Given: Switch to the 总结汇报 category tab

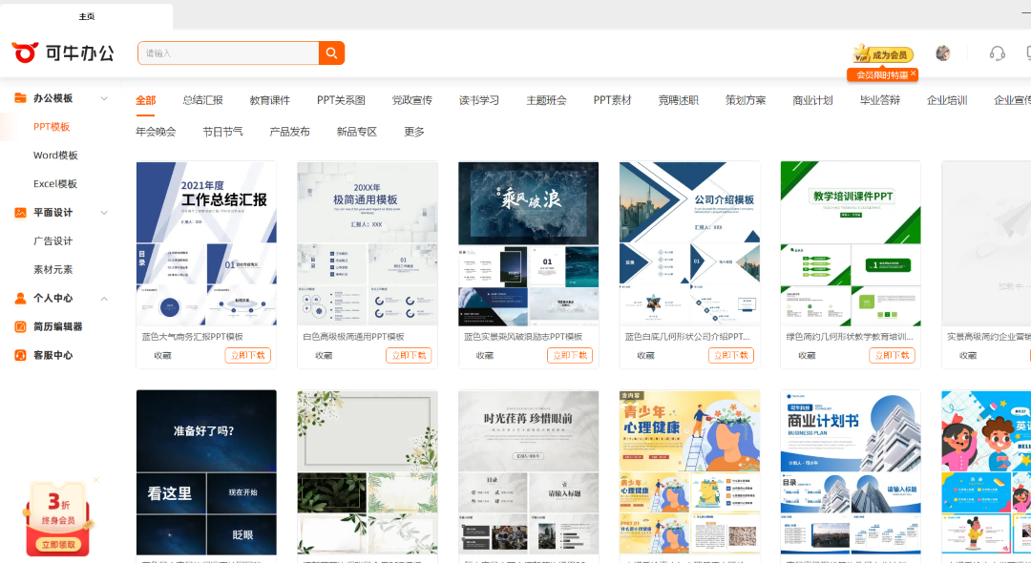Looking at the screenshot, I should pyautogui.click(x=201, y=98).
